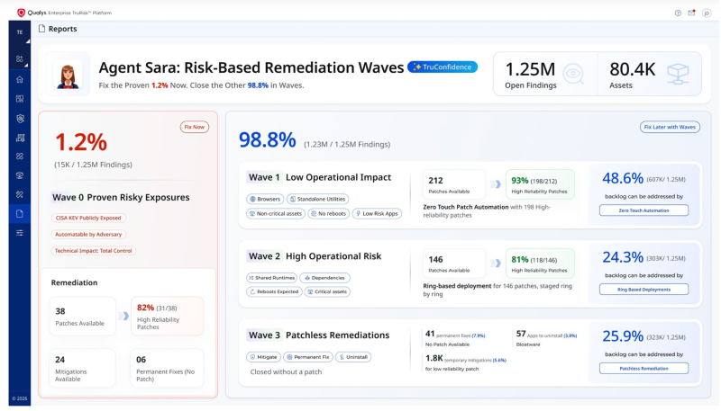The image size is (721, 411).
Task: Click the Ring Based Deployments button
Action: 643,290
